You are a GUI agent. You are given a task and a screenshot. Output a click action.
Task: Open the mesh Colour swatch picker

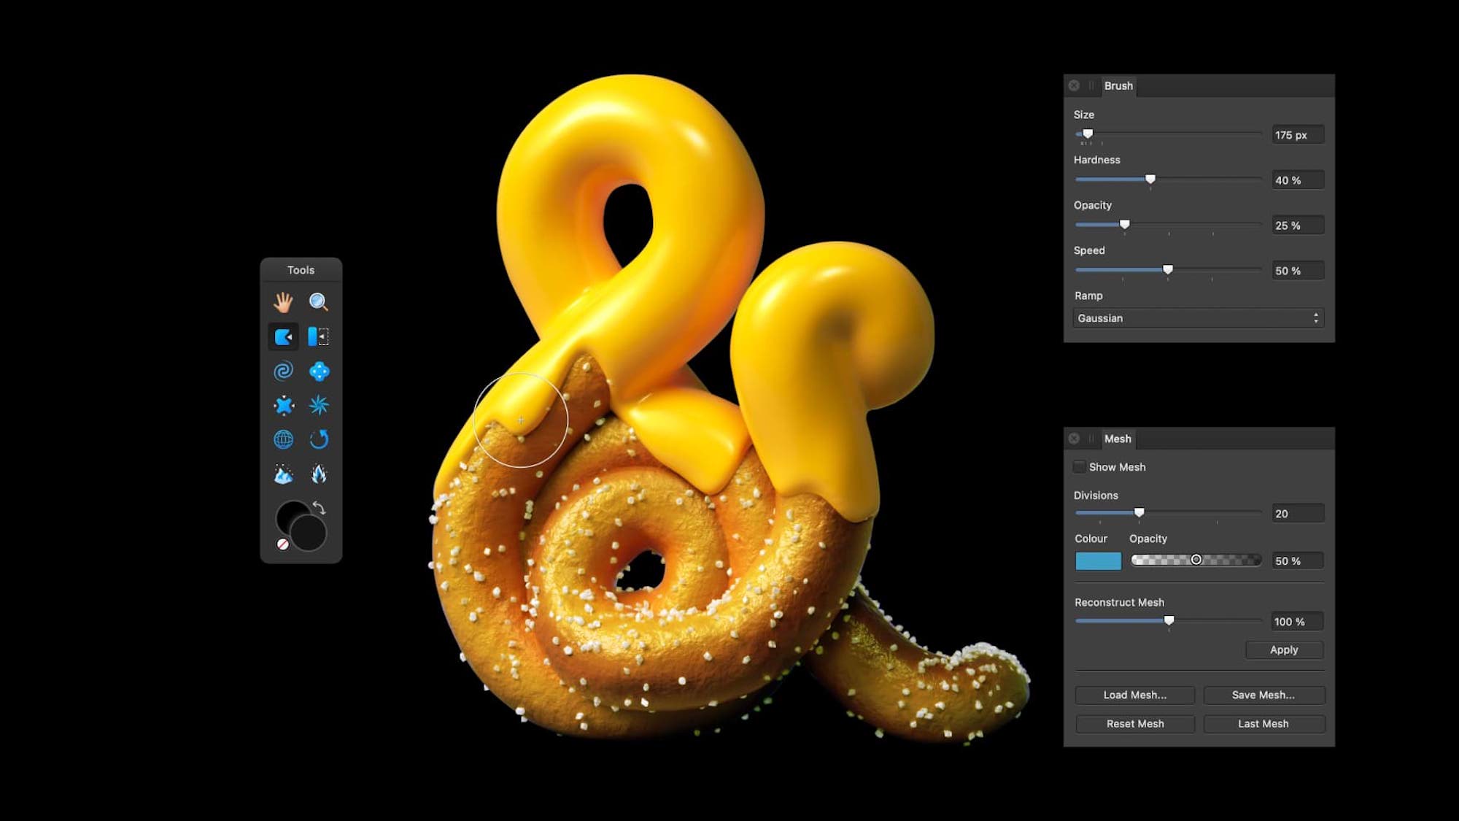point(1098,560)
